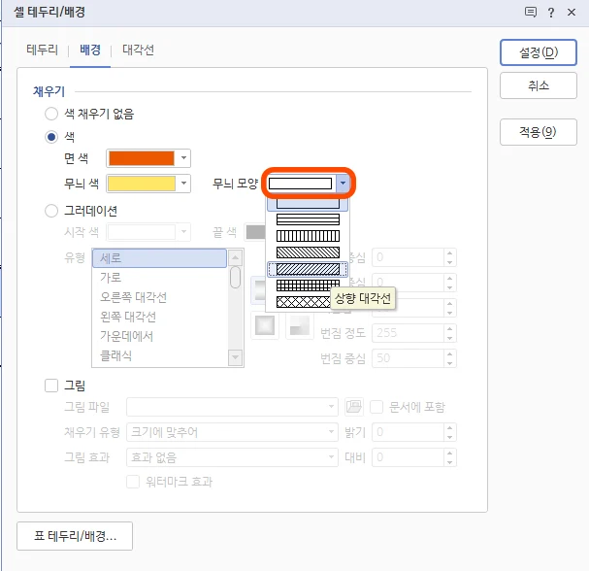Image resolution: width=589 pixels, height=571 pixels.
Task: Decrease the 번짐 중심 stepper
Action: (449, 363)
